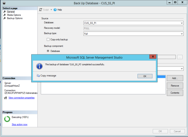188x137 pixels.
Task: Minimize the Back Up Database window
Action: point(169,2)
